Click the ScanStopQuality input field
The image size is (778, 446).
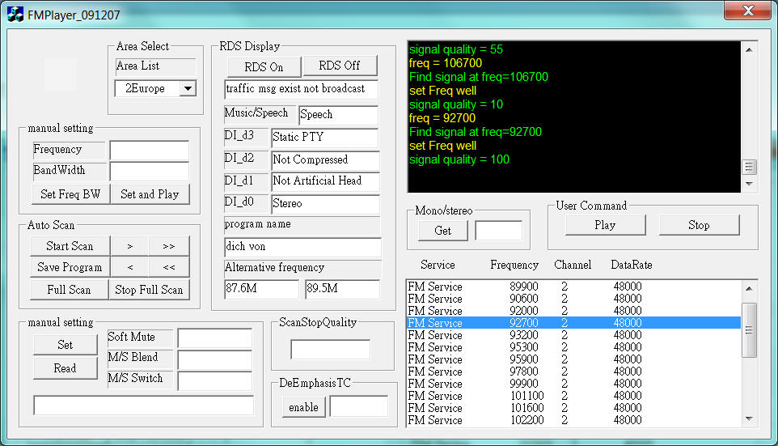click(331, 349)
